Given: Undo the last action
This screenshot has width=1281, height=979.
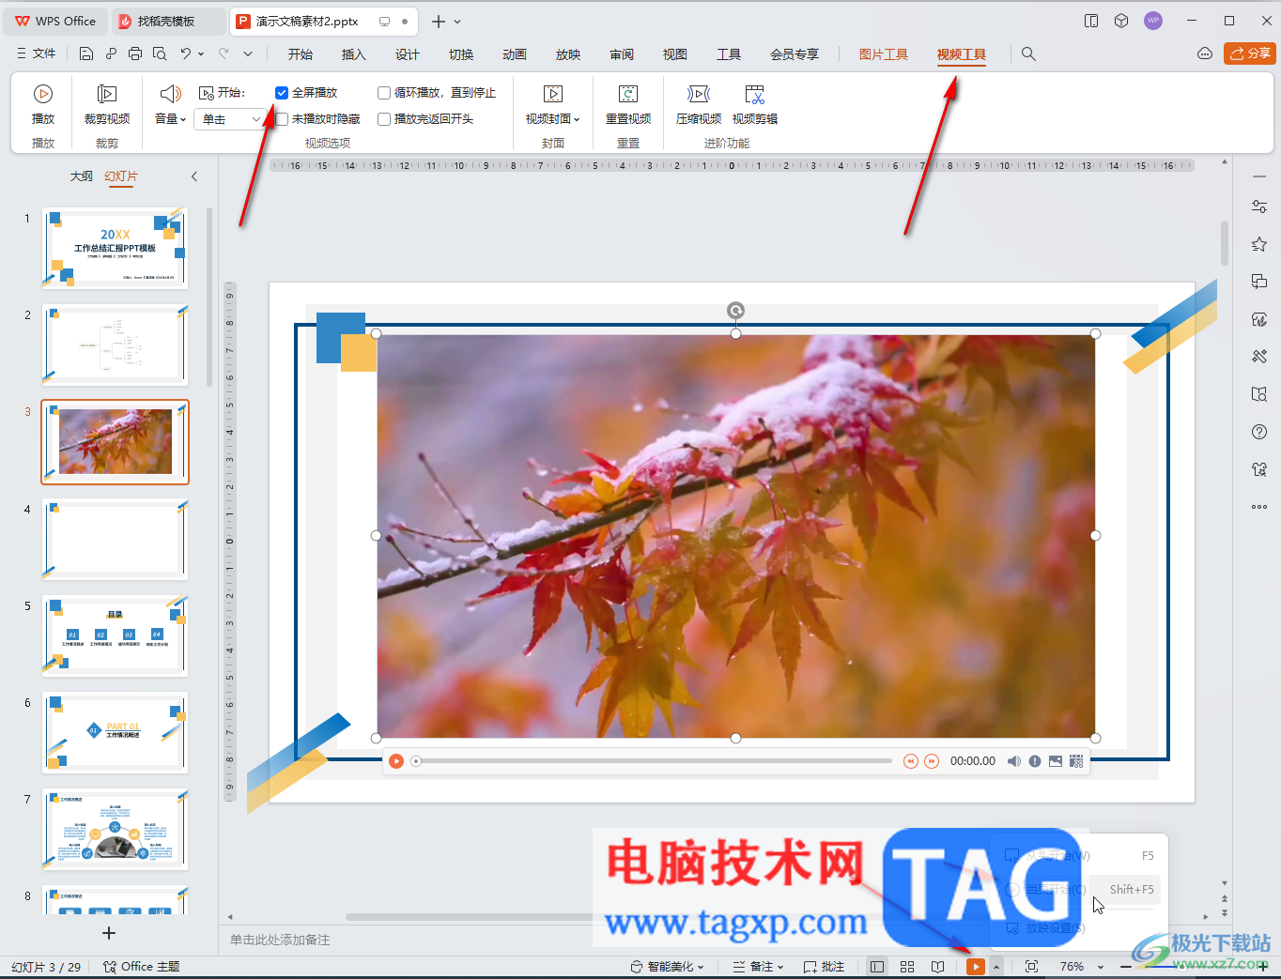Looking at the screenshot, I should pyautogui.click(x=186, y=54).
